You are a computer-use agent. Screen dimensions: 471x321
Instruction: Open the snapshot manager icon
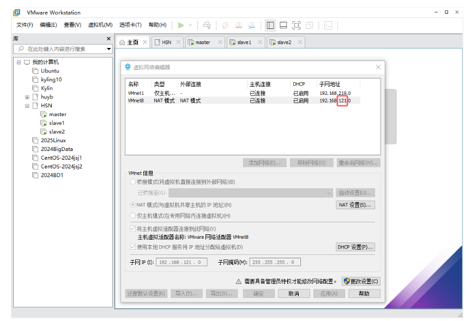click(x=252, y=26)
